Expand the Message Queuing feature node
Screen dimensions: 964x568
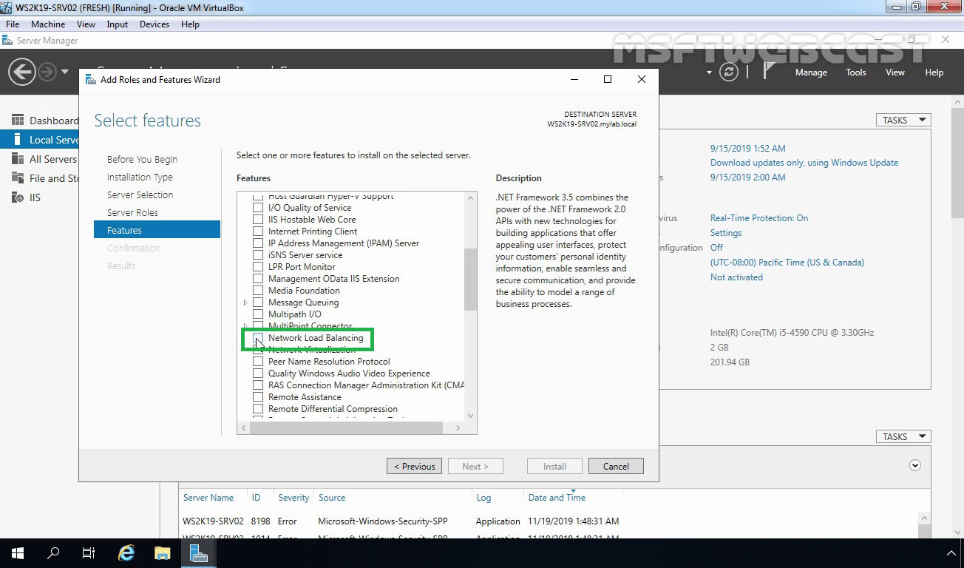tap(245, 302)
